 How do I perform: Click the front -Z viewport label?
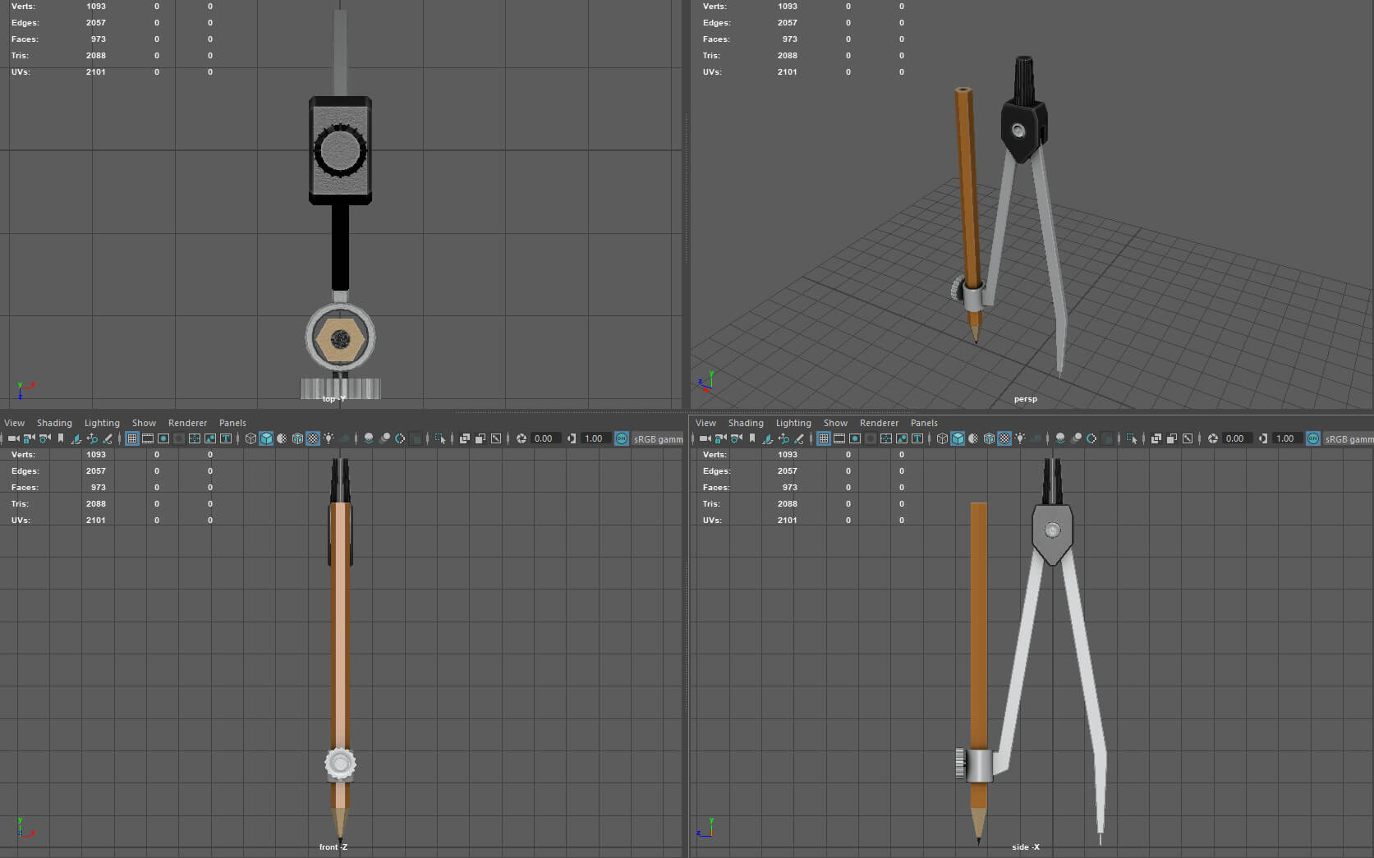pyautogui.click(x=333, y=847)
